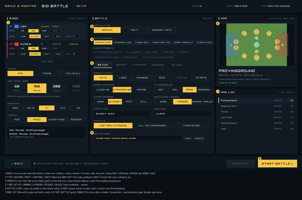Switch battle type to GROUND + NAVY
The height and width of the screenshot is (200, 302).
pyautogui.click(x=162, y=30)
